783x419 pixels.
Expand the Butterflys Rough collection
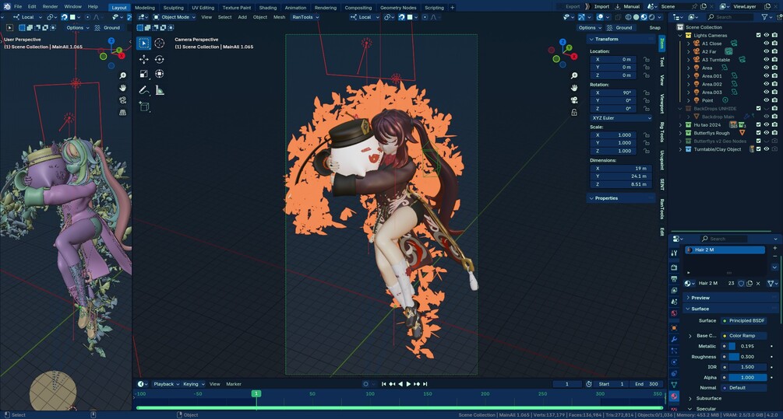point(680,133)
